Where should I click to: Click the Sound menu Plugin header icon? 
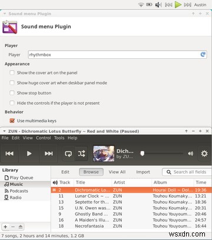pos(9,27)
